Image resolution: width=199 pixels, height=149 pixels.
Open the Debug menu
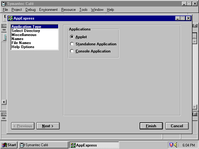(30, 10)
